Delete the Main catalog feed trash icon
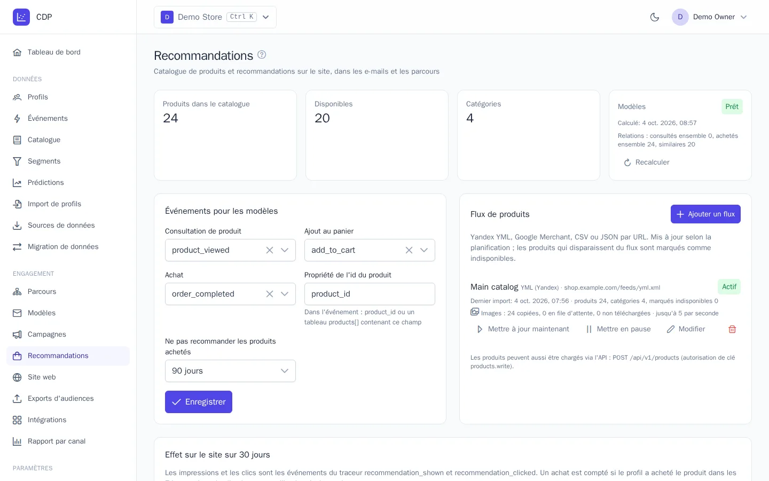The image size is (769, 481). 732,329
